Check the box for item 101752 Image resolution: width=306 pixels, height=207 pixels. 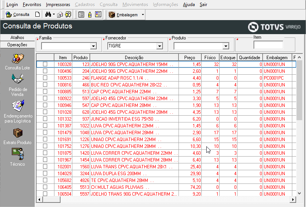click(x=45, y=146)
